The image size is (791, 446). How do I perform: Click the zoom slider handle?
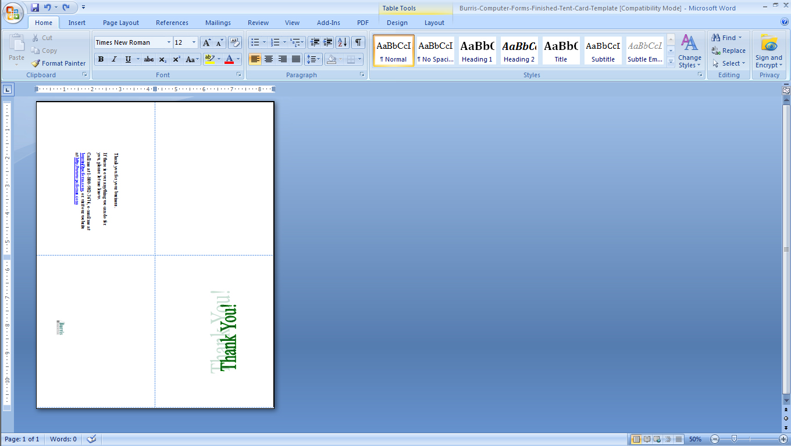tap(735, 439)
